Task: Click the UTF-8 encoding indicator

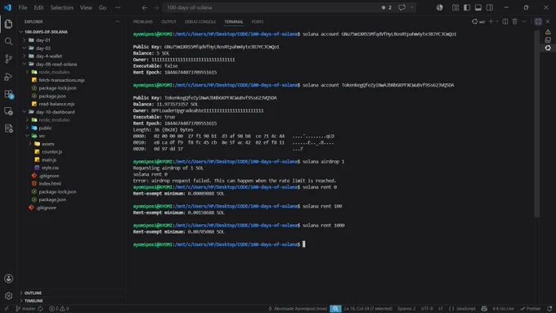Action: click(x=427, y=309)
